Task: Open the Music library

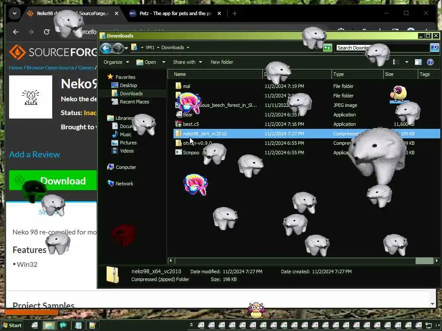Action: 122,134
